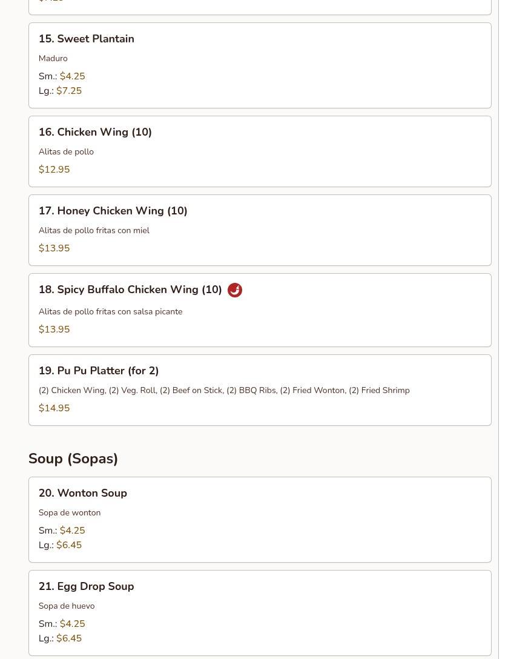
Task: Click Sweet Plantain small price $4.25
Action: (x=72, y=76)
